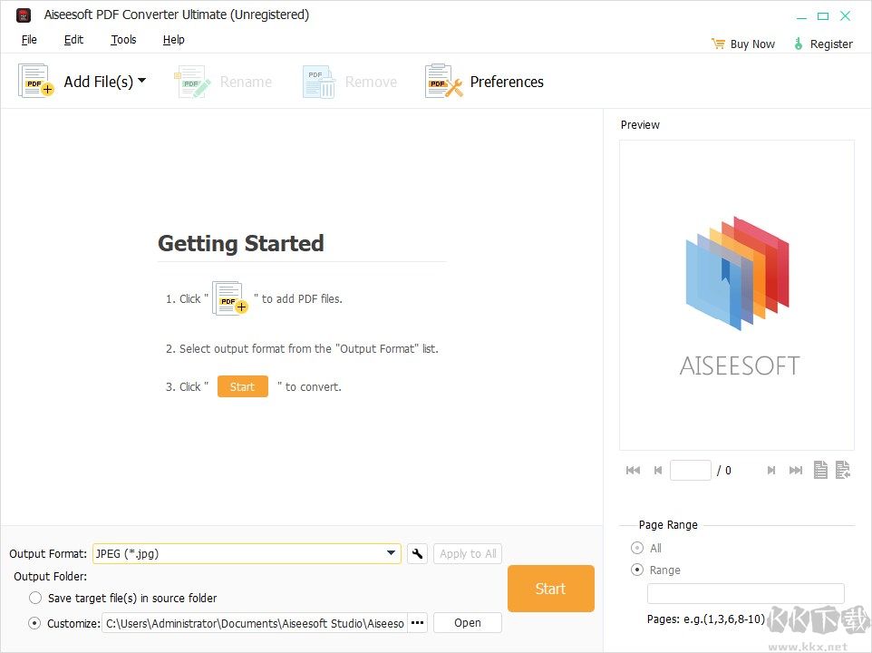Click the Buy Now cart icon

718,44
